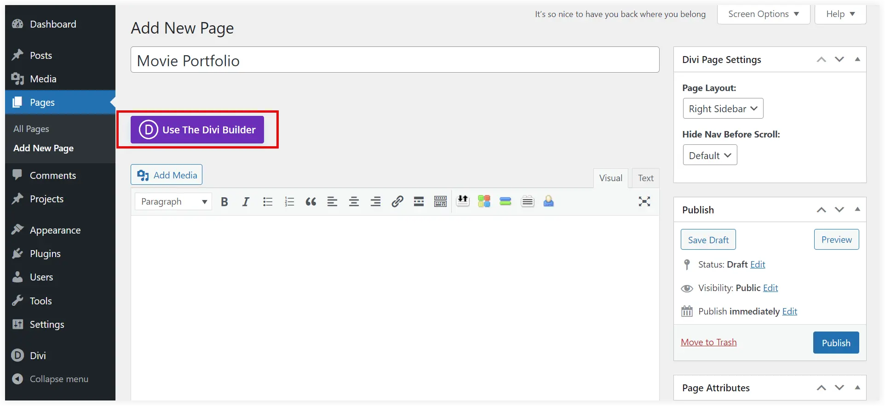The width and height of the screenshot is (885, 406).
Task: Edit the publish immediately schedule
Action: click(790, 312)
